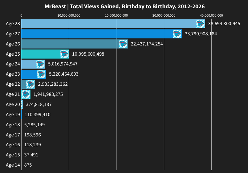Screen dimensions: 248x173
Task: Click MrBeast logo on Age 28 bar
Action: 201,24
